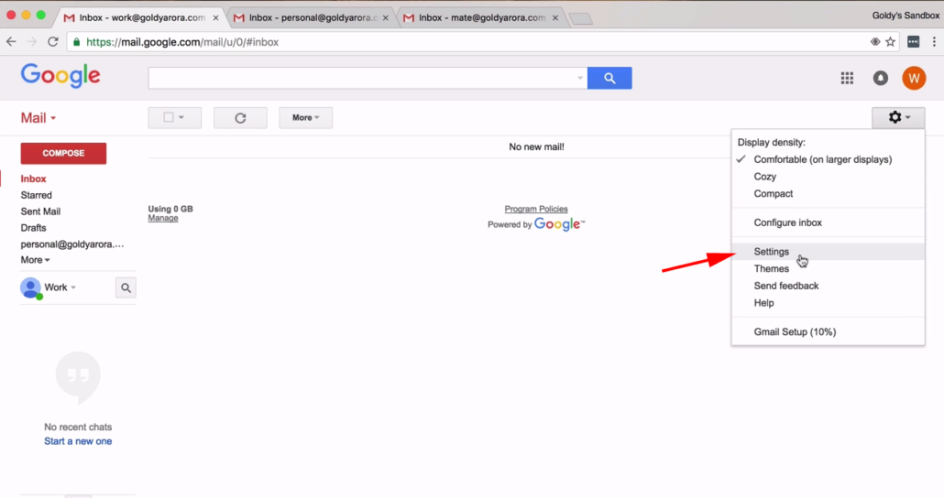Bookmark page with star icon
944x498 pixels.
click(x=891, y=41)
